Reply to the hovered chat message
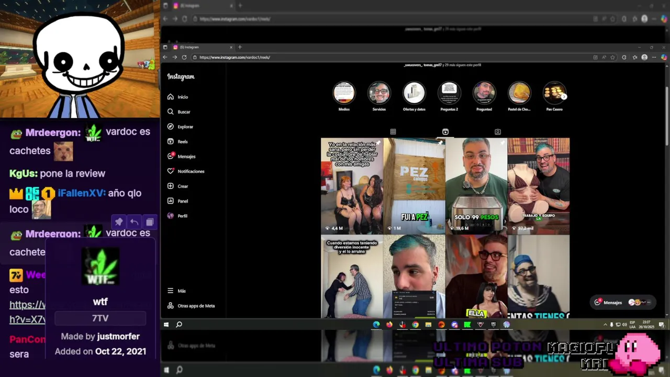Screen dimensions: 670x377 coord(134,222)
